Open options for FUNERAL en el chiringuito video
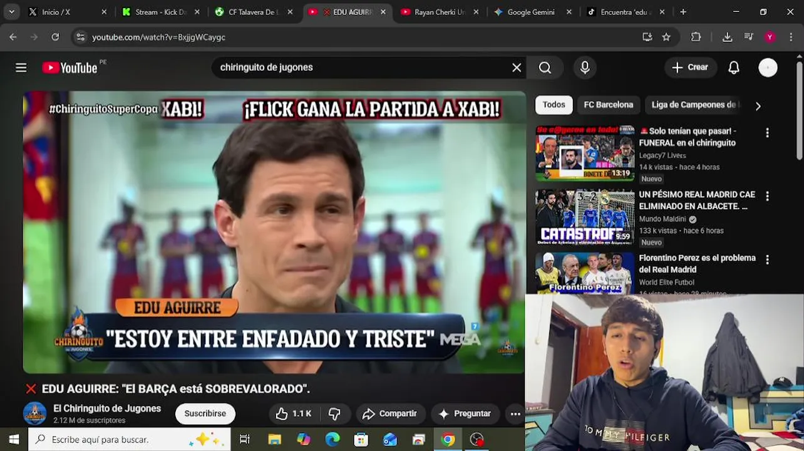 click(x=767, y=133)
